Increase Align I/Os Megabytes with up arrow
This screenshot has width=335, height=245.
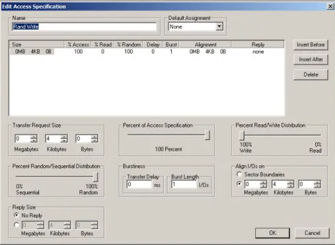264,182
